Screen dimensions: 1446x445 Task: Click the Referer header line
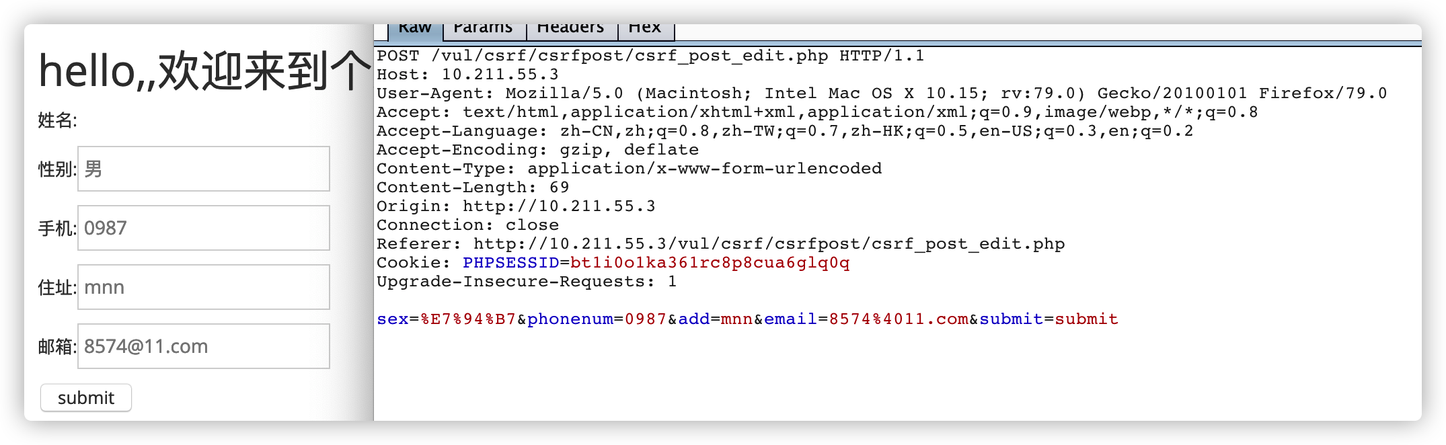pos(720,244)
